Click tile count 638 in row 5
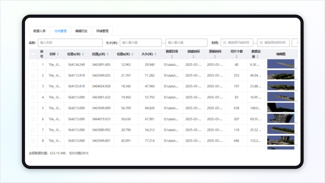The image size is (325, 183). [236, 108]
